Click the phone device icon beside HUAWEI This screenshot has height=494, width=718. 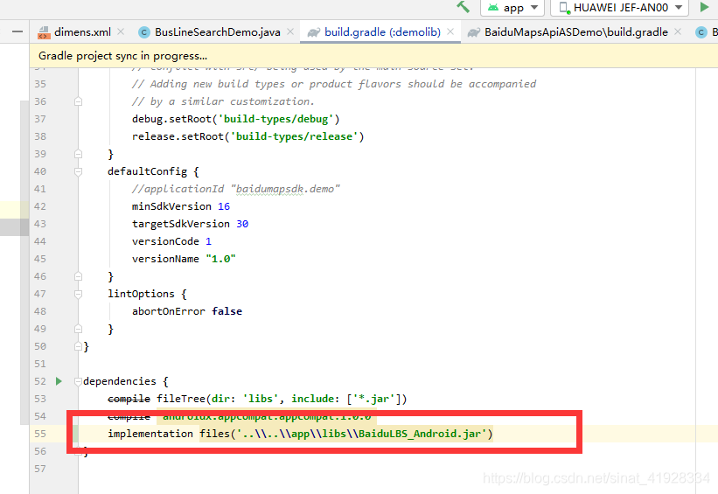565,8
